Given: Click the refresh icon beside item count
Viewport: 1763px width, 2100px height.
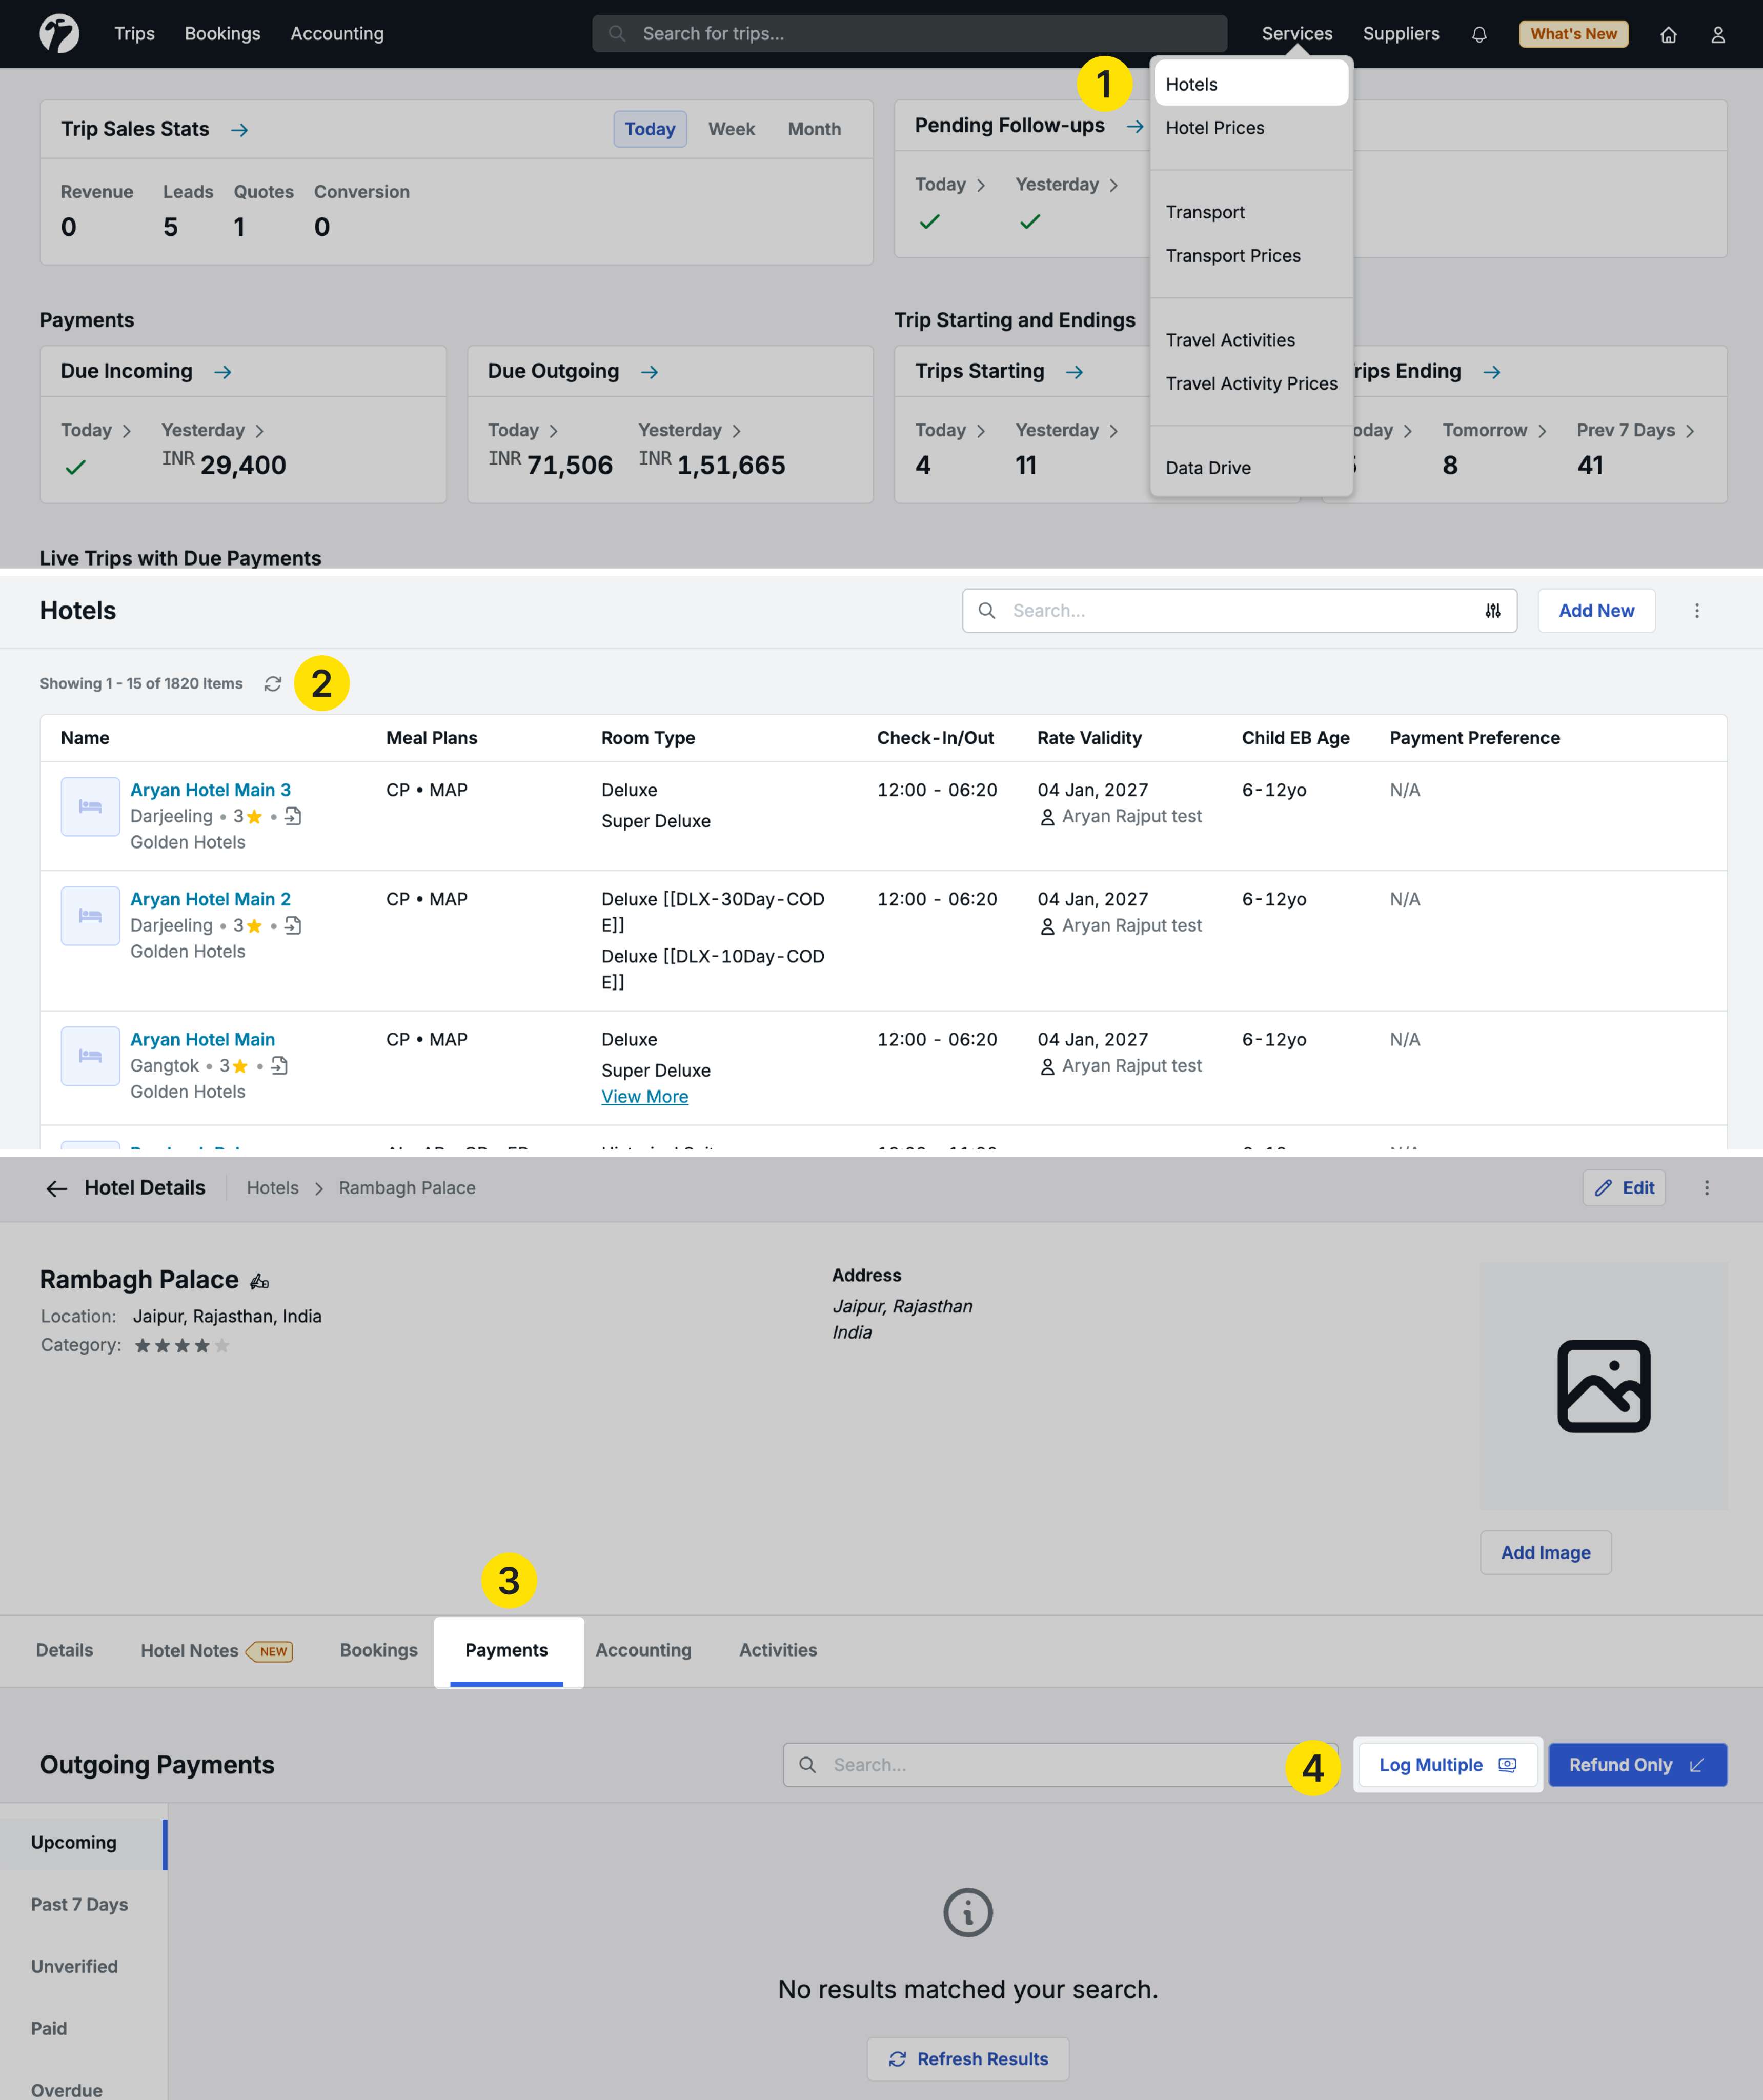Looking at the screenshot, I should [x=272, y=684].
